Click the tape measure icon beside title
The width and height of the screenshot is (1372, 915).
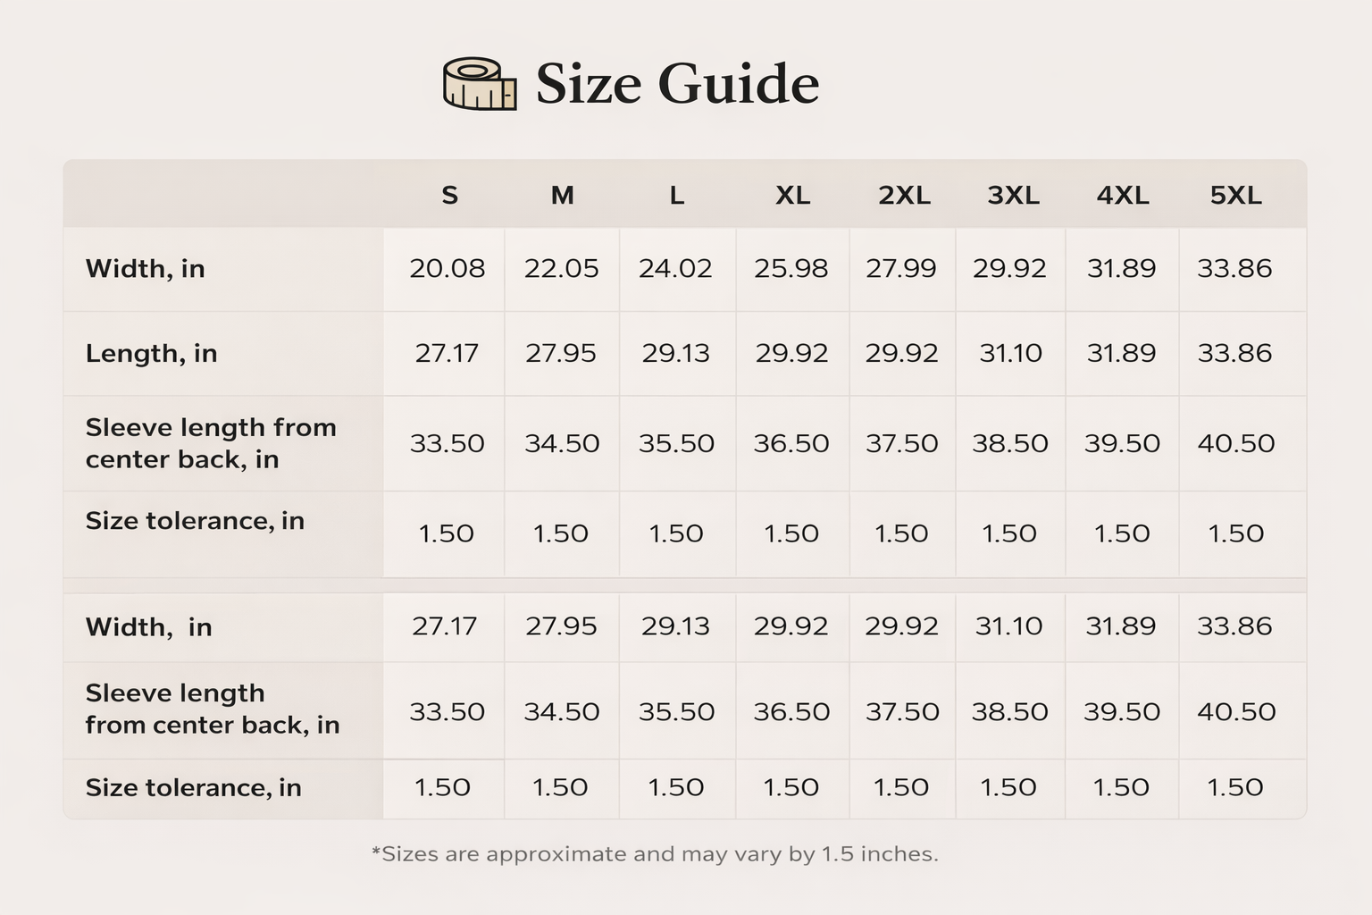[480, 84]
